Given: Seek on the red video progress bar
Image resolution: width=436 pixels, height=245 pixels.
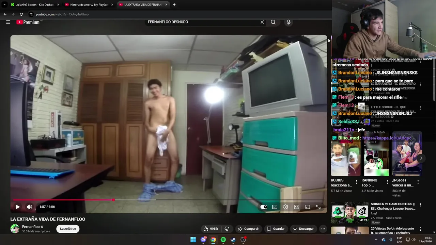Looking at the screenshot, I should 169,200.
